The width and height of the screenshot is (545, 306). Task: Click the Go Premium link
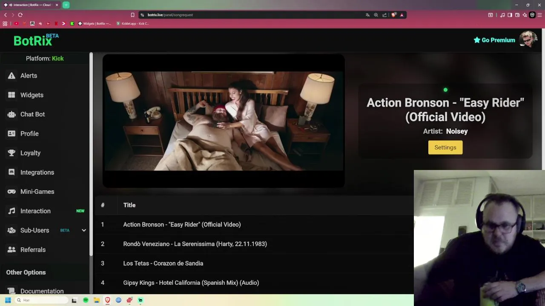(x=494, y=40)
